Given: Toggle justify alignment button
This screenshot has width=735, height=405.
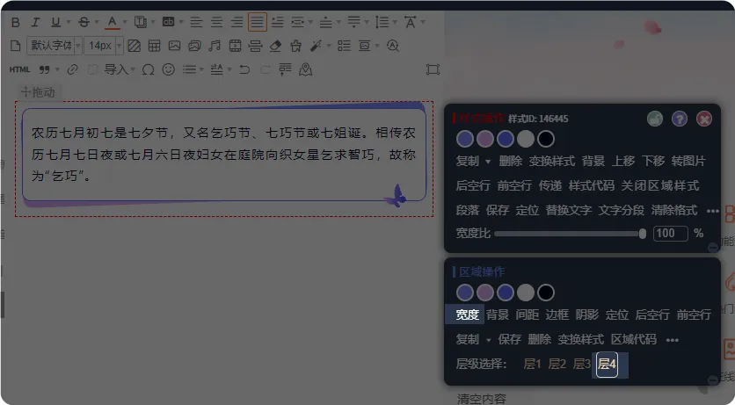Looking at the screenshot, I should click(258, 22).
